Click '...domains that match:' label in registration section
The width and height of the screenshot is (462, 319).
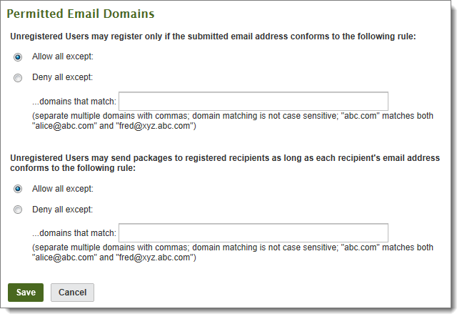pyautogui.click(x=74, y=102)
